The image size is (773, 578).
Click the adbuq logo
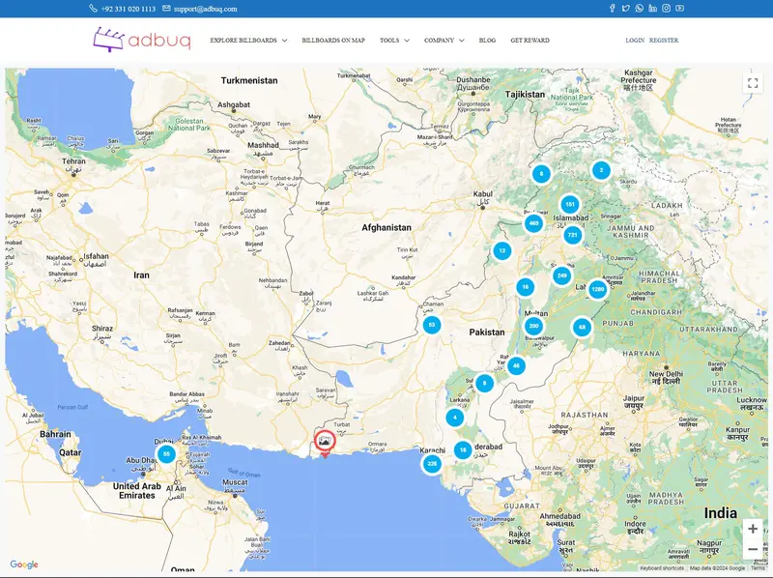pos(142,40)
